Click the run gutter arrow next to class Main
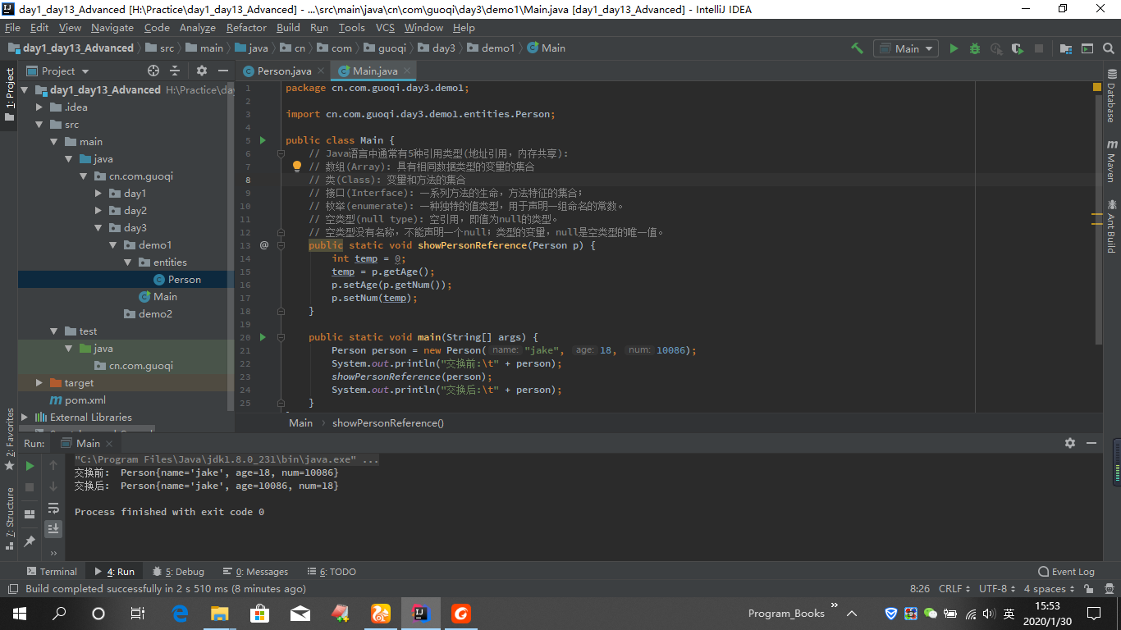This screenshot has width=1121, height=630. click(263, 140)
